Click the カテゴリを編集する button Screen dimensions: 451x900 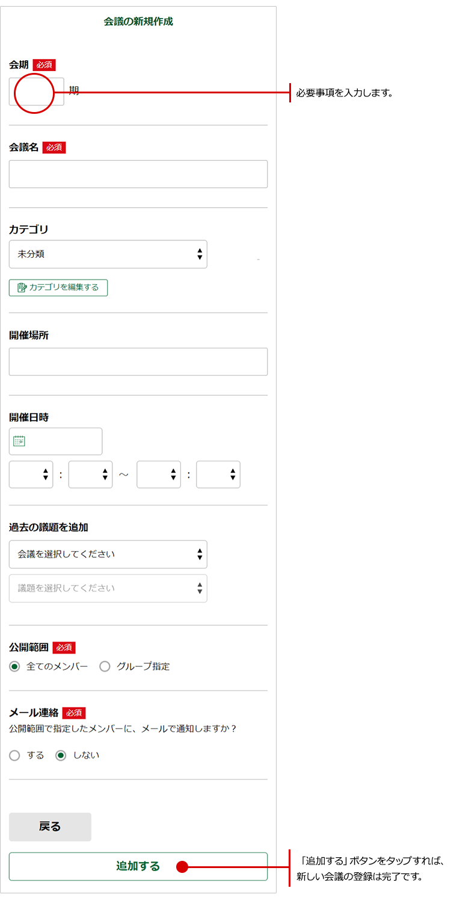point(58,287)
